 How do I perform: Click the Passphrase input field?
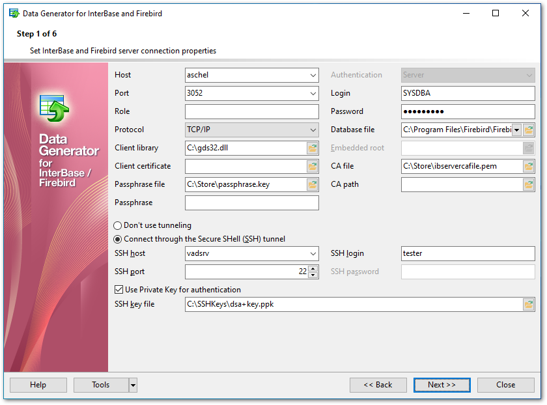[x=252, y=203]
